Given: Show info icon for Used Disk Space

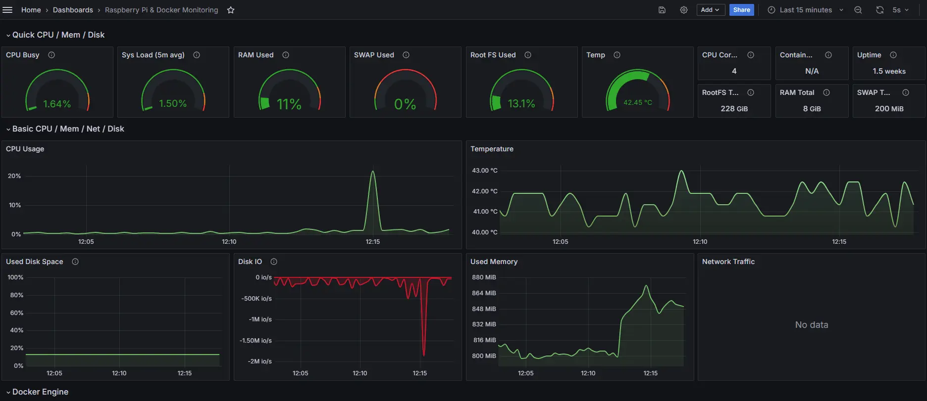Looking at the screenshot, I should click(75, 262).
